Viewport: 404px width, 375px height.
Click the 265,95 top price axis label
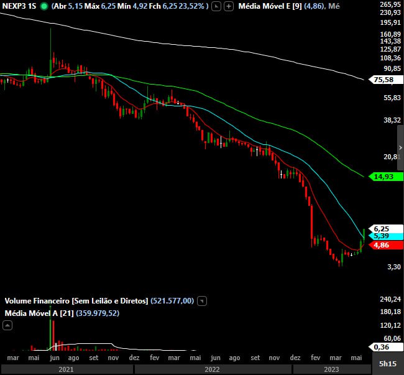tap(390, 4)
